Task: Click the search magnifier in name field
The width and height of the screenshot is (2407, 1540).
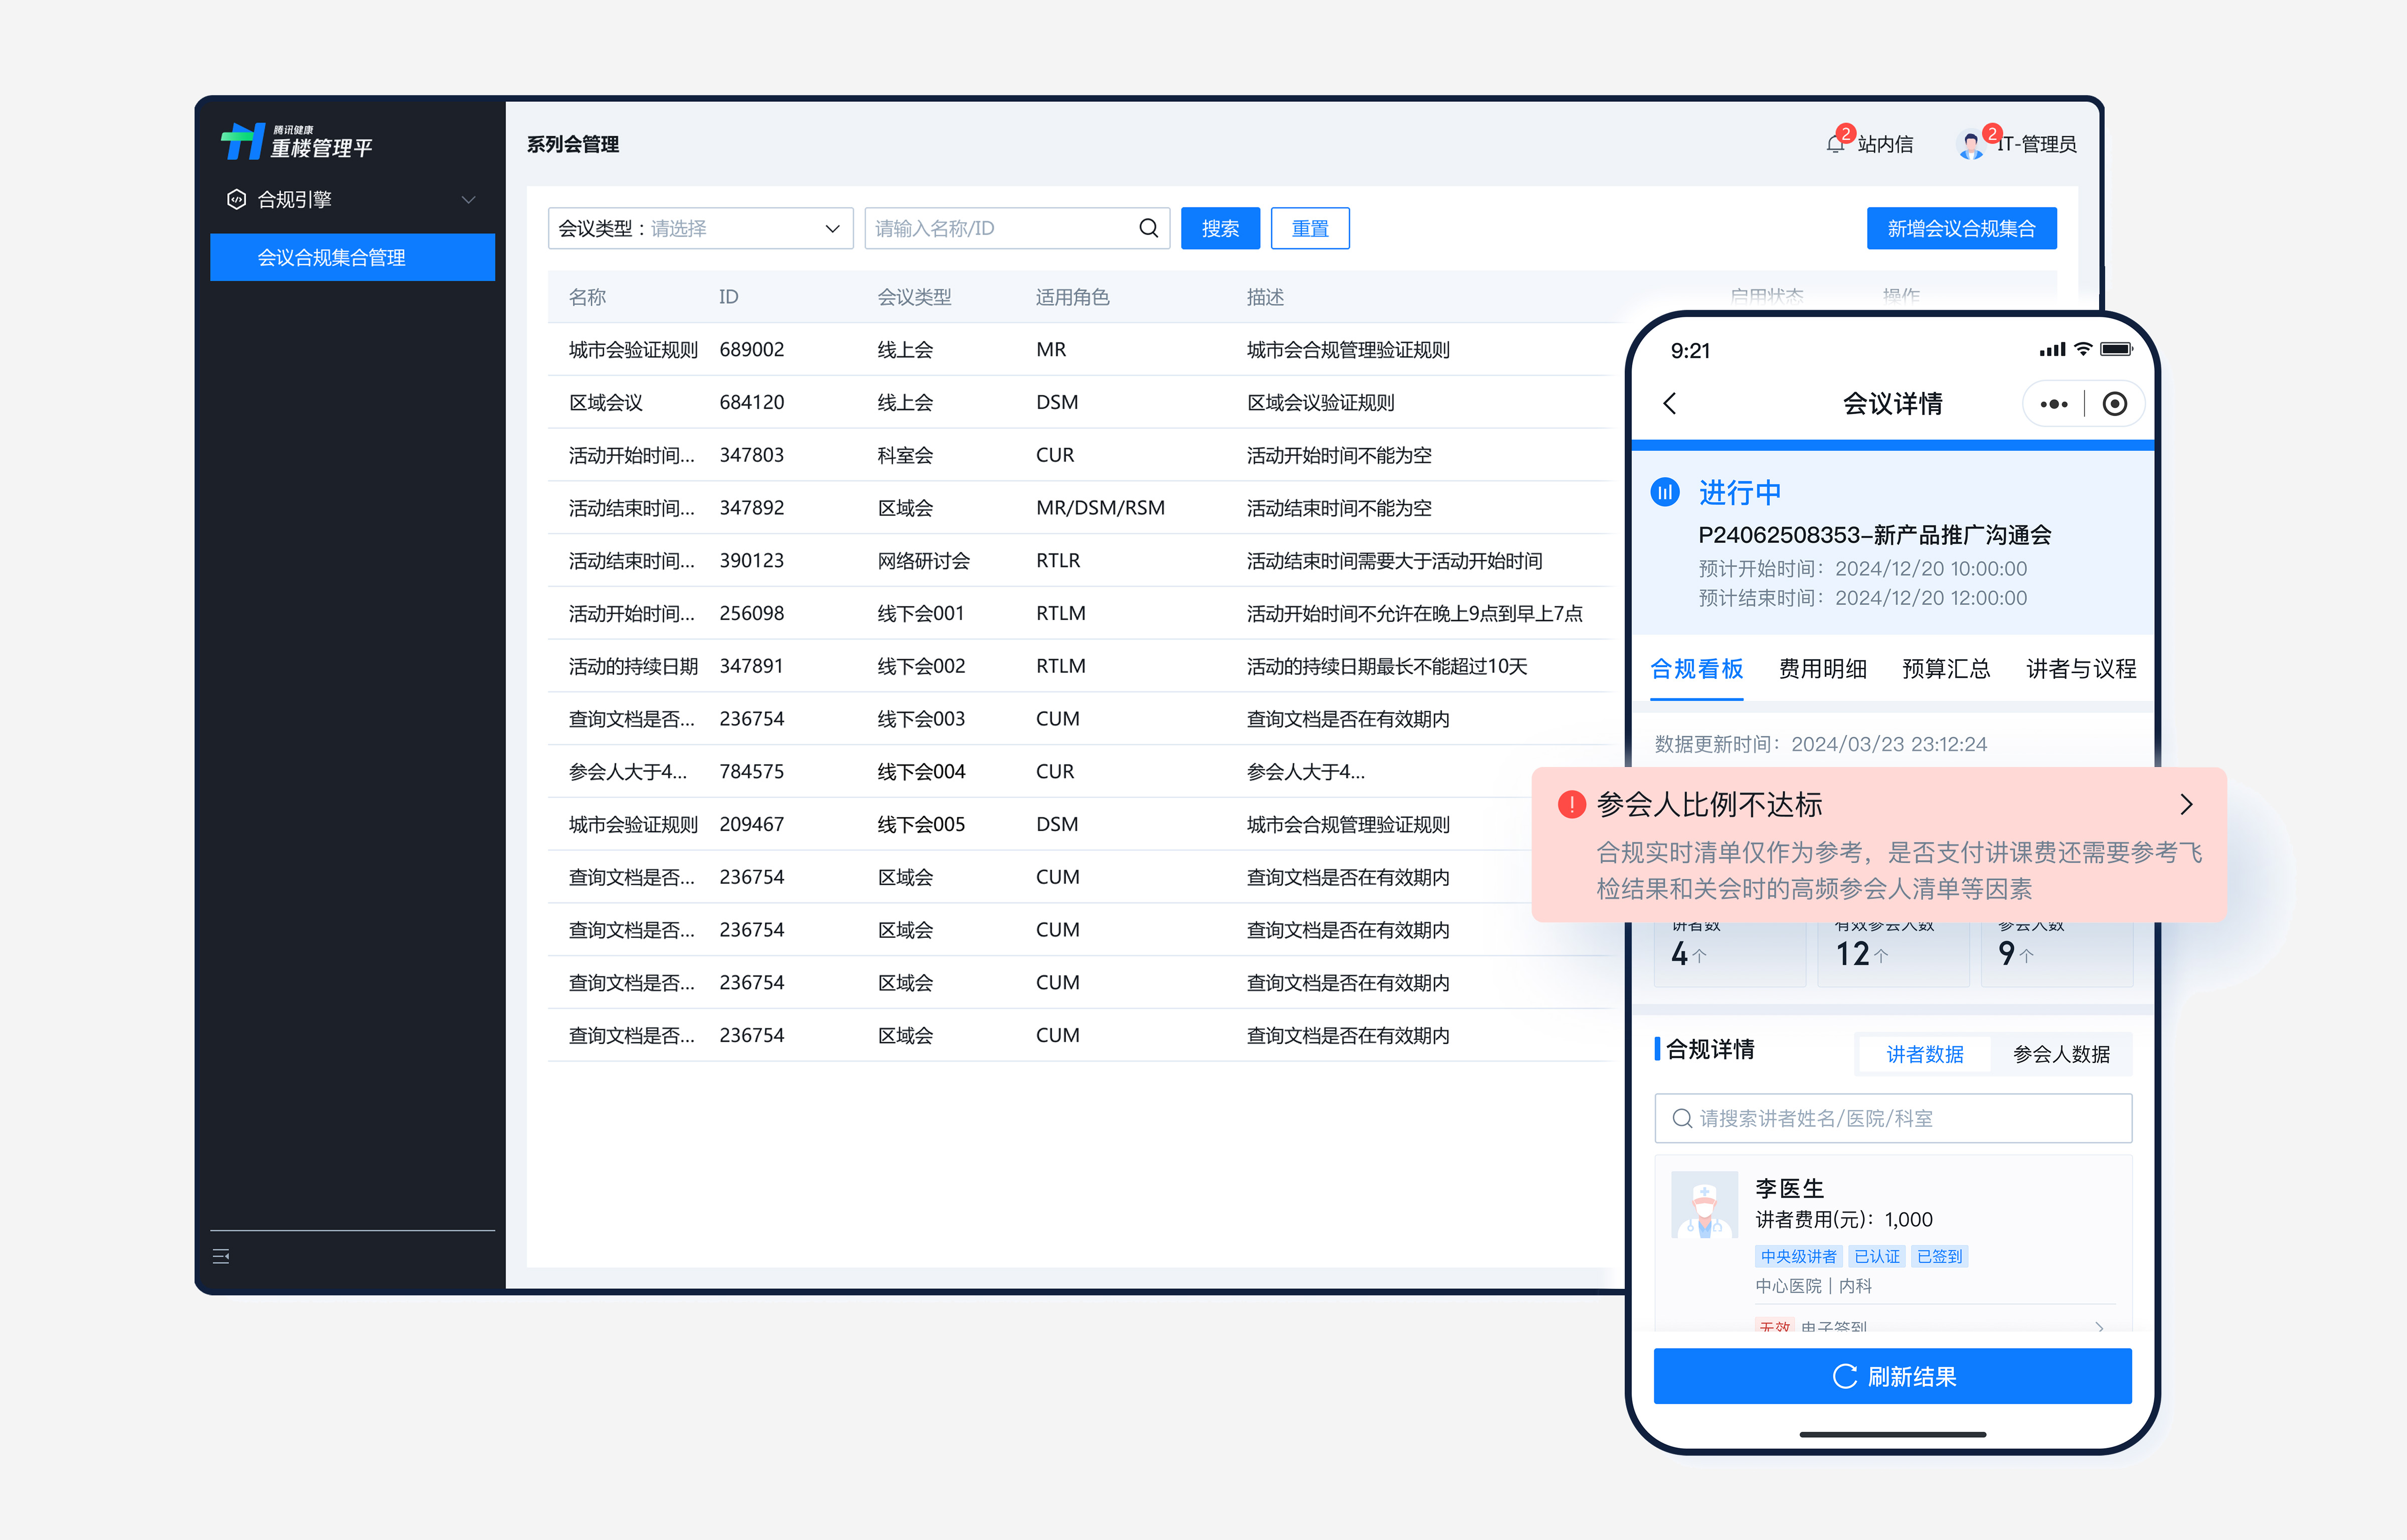Action: pos(1148,229)
